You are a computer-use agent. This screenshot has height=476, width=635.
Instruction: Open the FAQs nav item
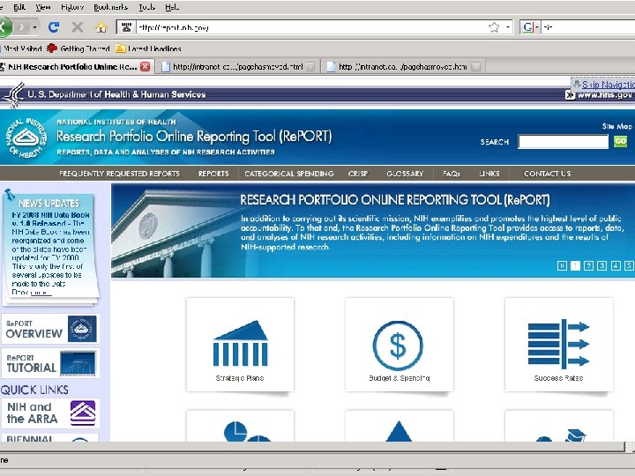[452, 174]
